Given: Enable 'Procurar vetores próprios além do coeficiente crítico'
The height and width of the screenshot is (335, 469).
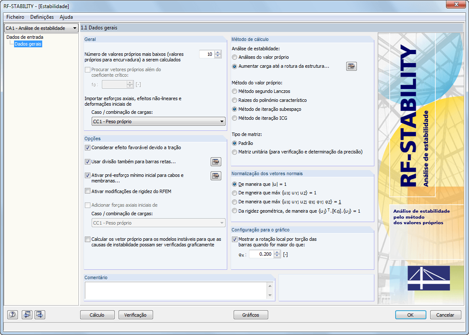Looking at the screenshot, I should [x=88, y=70].
